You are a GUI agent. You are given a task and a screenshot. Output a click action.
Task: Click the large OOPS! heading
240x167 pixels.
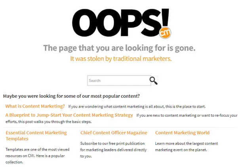click(120, 23)
